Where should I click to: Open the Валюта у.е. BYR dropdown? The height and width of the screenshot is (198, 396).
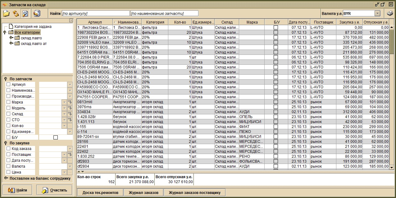pos(377,13)
